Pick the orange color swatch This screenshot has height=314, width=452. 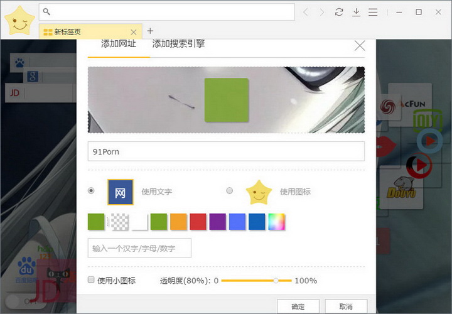point(178,222)
